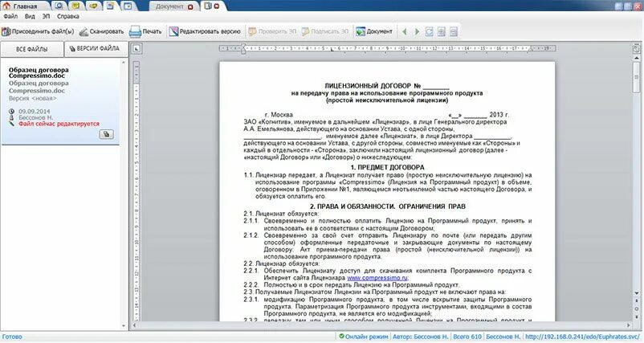Screen dimensions: 644x343
Task: Click the vertical ruler beside the document
Action: pyautogui.click(x=137, y=191)
